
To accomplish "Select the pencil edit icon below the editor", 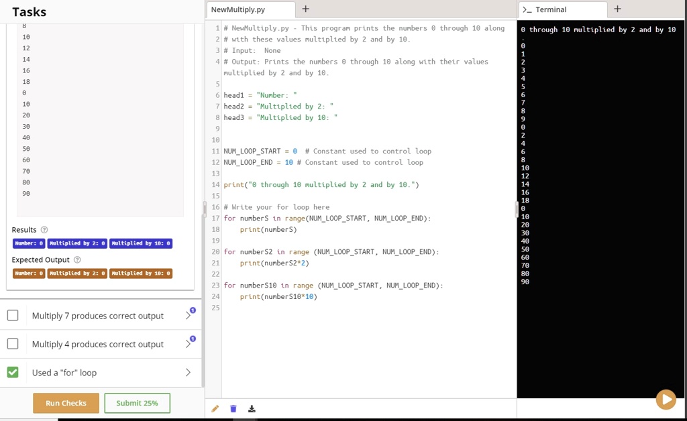I will [215, 409].
